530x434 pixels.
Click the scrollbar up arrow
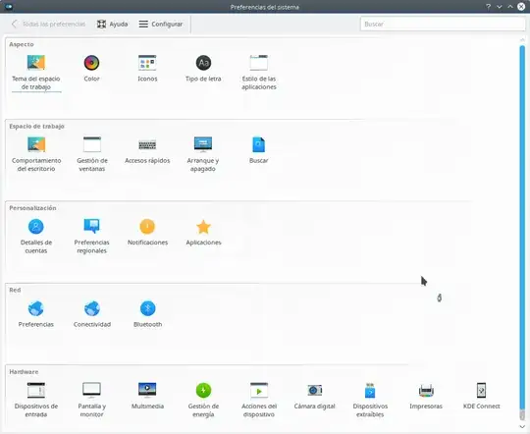[522, 40]
